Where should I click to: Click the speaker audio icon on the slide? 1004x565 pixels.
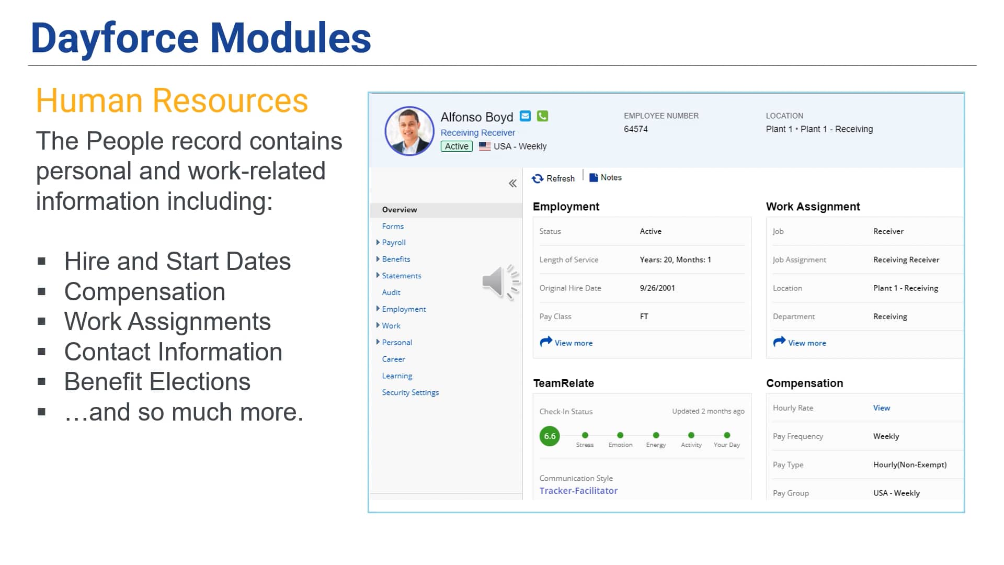click(x=500, y=282)
